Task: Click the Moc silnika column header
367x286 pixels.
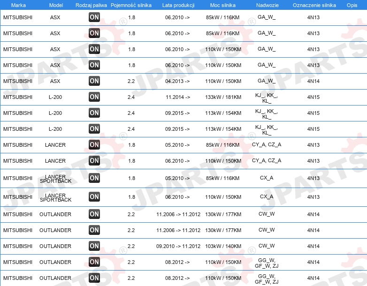Action: pyautogui.click(x=223, y=5)
